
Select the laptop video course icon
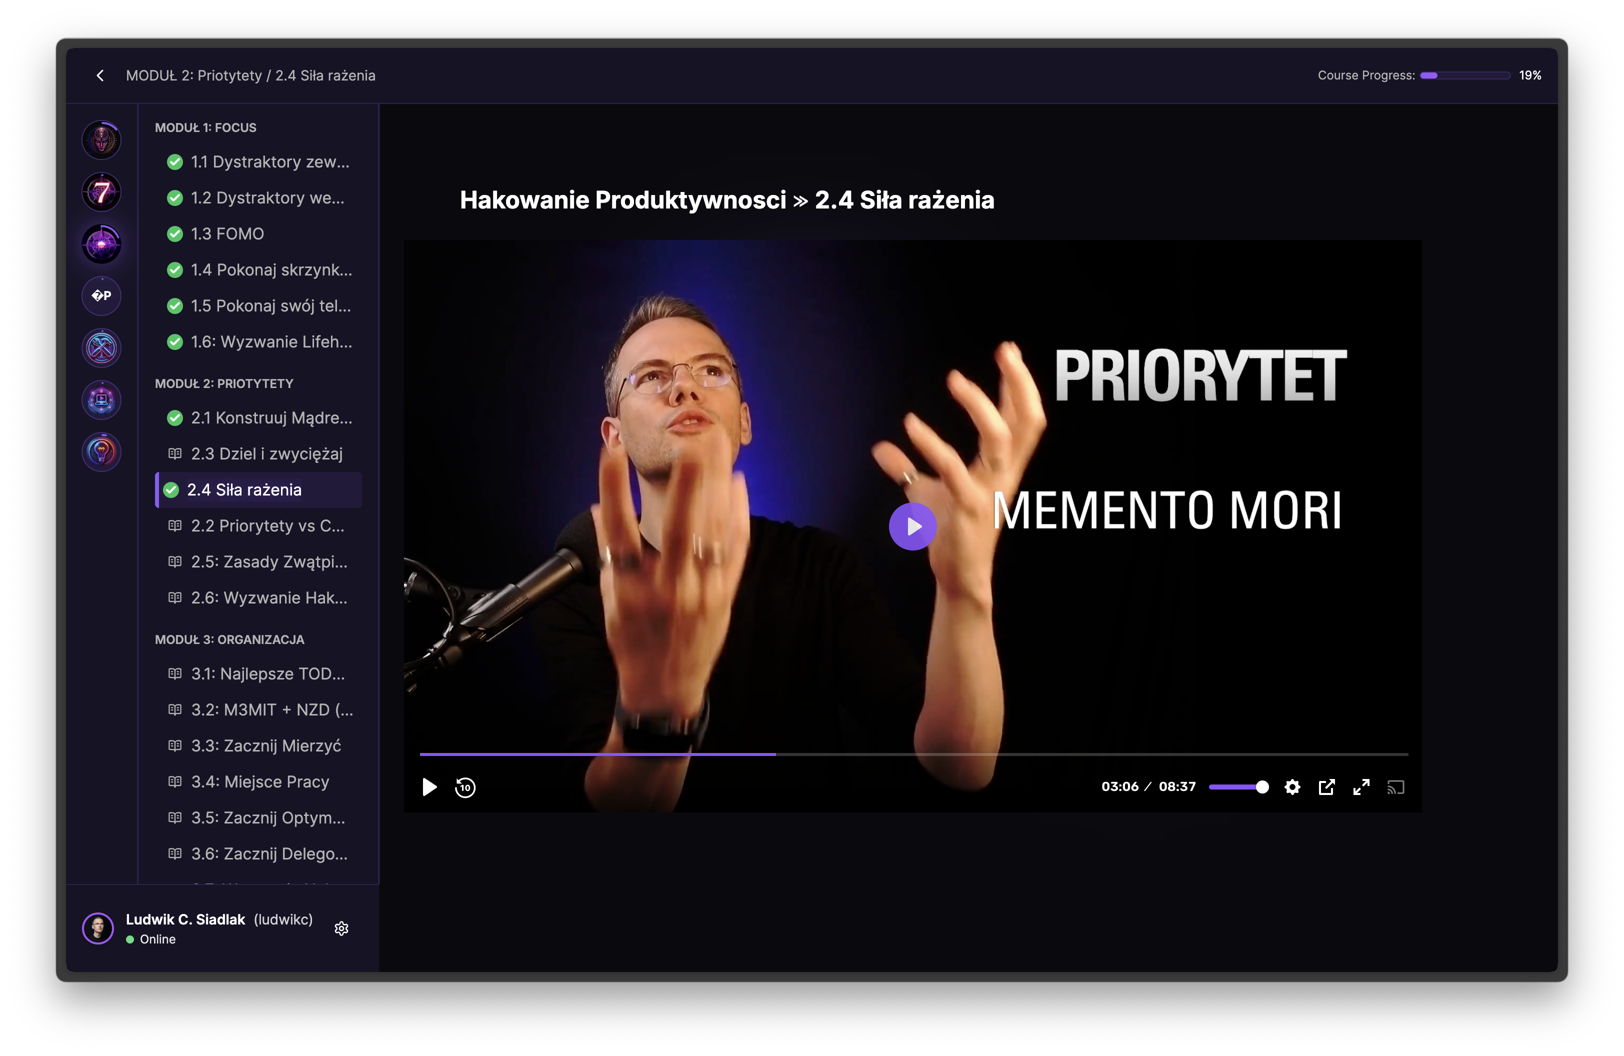(101, 399)
